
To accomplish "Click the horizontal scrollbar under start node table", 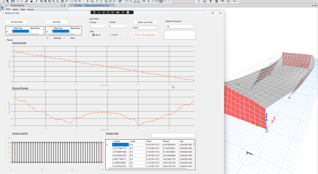I will (x=24, y=34).
